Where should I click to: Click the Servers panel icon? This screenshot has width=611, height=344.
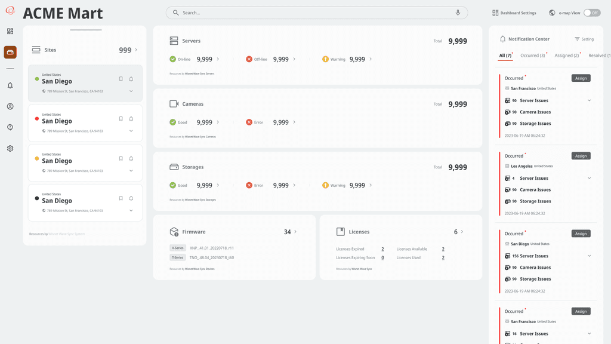[x=174, y=41]
